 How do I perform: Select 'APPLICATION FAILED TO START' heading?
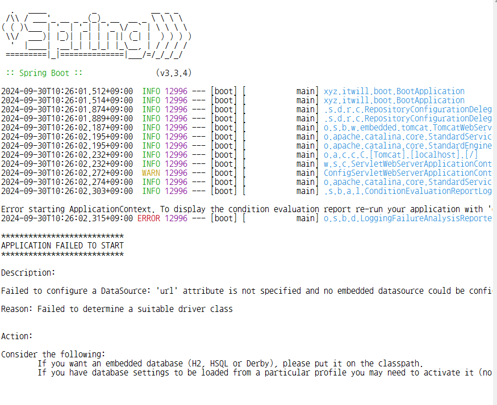coord(62,246)
